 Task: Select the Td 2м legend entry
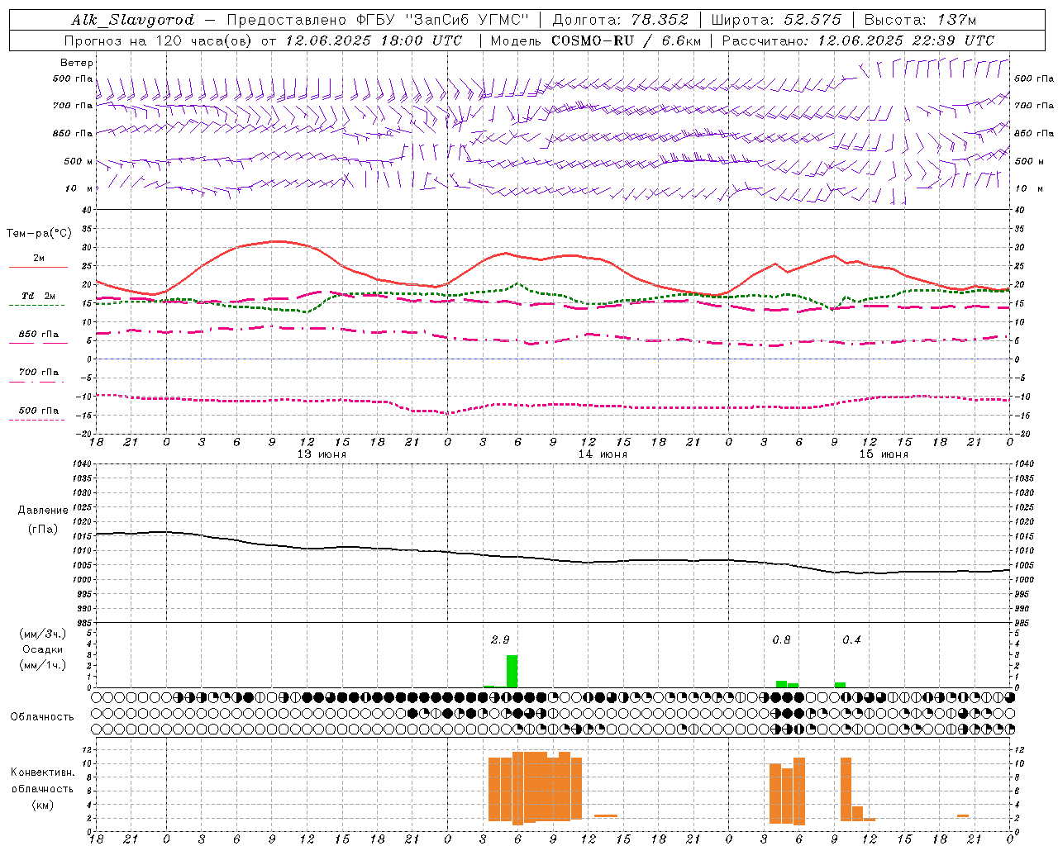(x=39, y=296)
